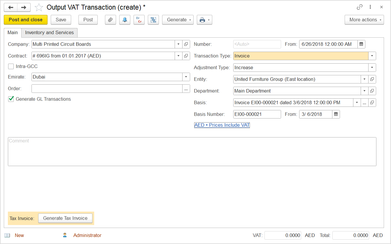Click the Administrator link
This screenshot has height=244, width=391.
[87, 235]
